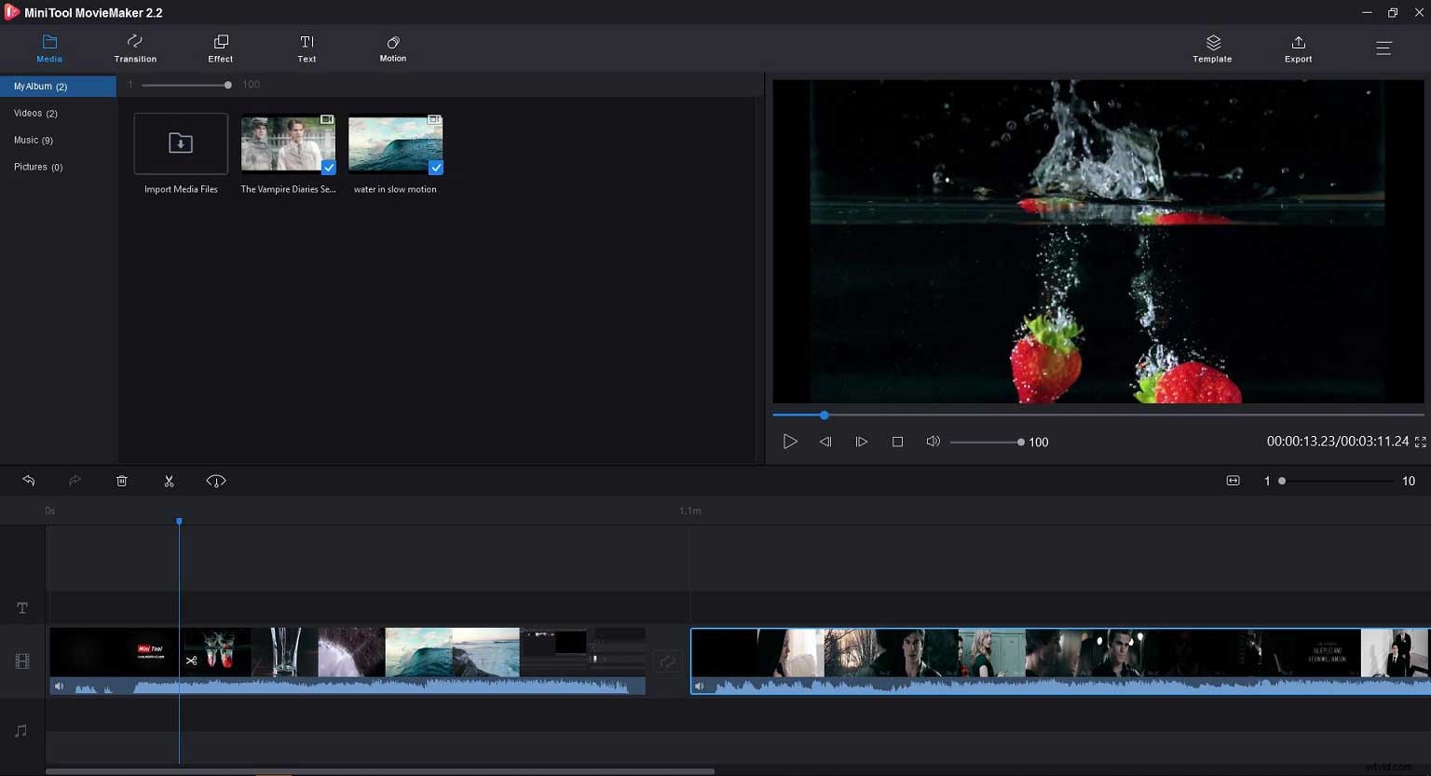Viewport: 1431px width, 776px height.
Task: Open the Motion panel
Action: 392,48
